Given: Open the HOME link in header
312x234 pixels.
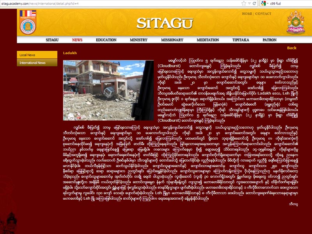Looking at the screenshot, I should [247, 14].
